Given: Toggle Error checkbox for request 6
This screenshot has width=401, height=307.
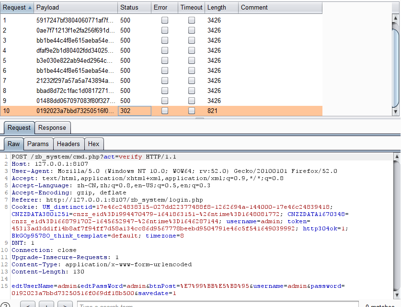Looking at the screenshot, I should 165,70.
